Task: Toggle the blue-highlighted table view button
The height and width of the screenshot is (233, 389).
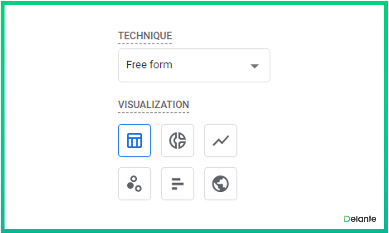Action: click(x=134, y=141)
